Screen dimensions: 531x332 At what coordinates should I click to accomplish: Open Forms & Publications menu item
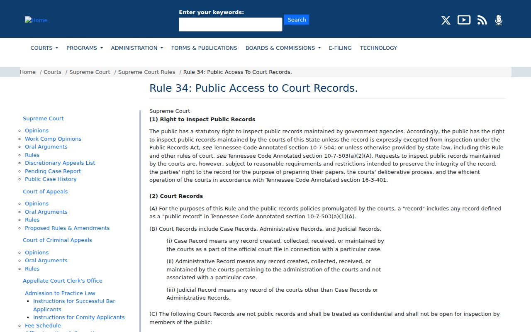pos(204,48)
